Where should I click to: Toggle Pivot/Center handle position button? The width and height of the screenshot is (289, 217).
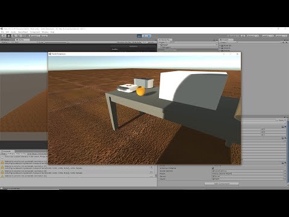pos(34,36)
